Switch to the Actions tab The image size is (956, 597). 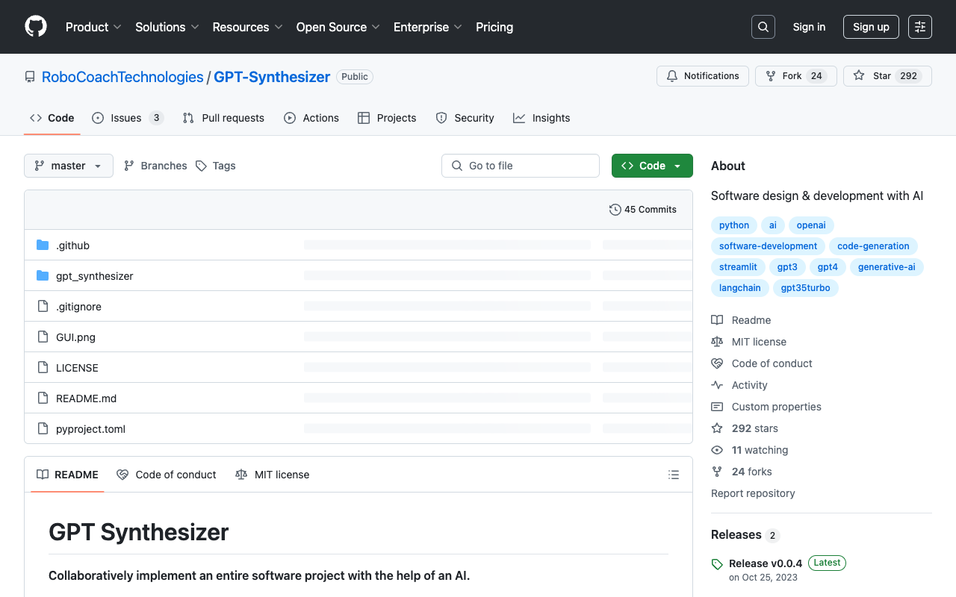click(311, 118)
